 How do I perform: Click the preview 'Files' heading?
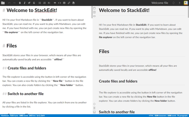pyautogui.click(x=104, y=51)
